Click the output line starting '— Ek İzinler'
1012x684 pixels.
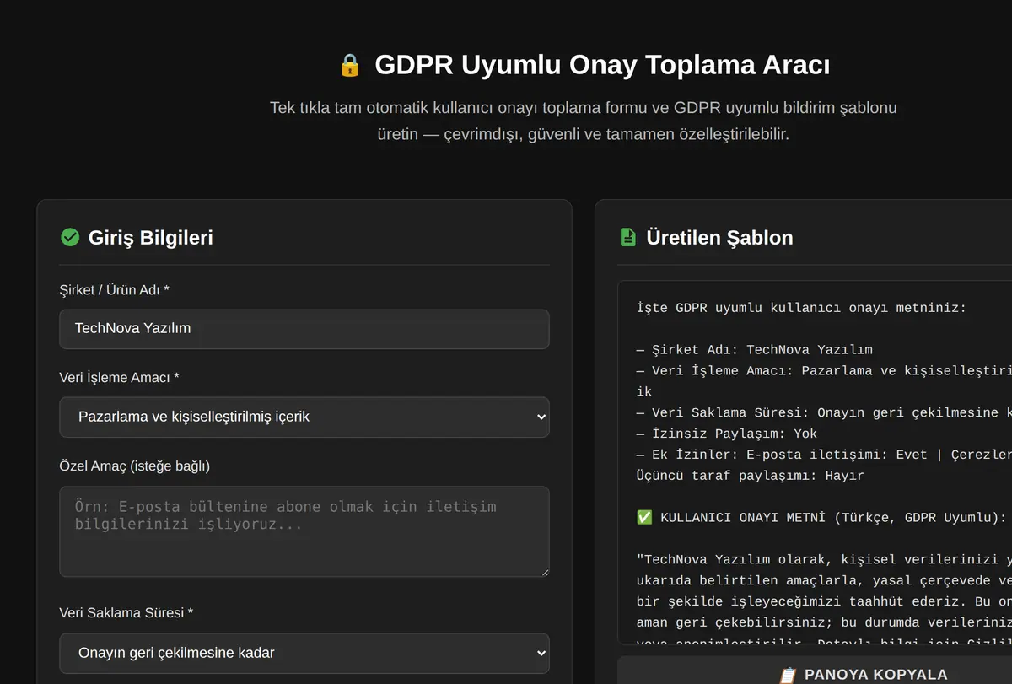click(824, 455)
